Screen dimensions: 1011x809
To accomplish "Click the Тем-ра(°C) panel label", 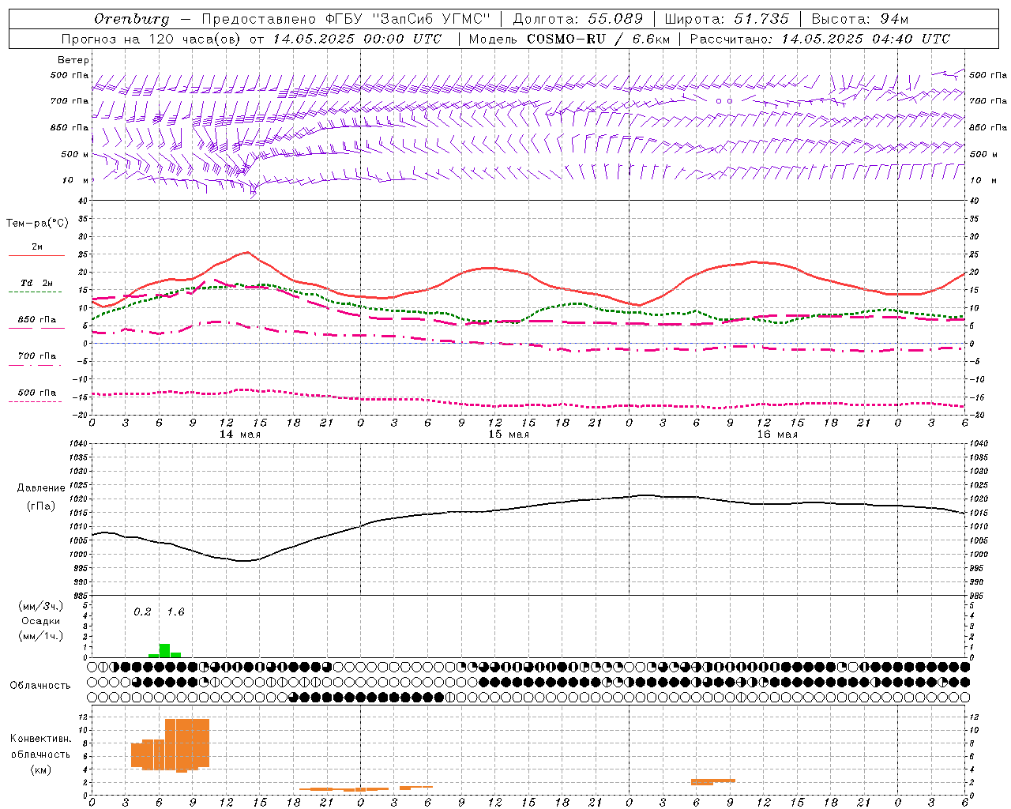I will (37, 224).
